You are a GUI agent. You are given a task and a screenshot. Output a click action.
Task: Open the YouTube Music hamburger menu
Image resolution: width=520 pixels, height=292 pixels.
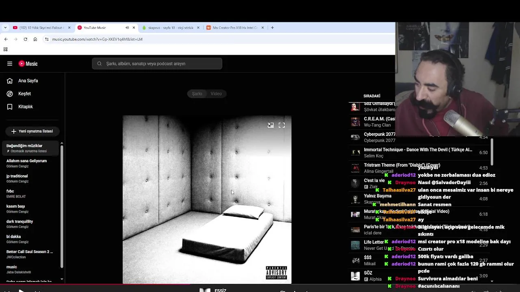[x=9, y=64]
